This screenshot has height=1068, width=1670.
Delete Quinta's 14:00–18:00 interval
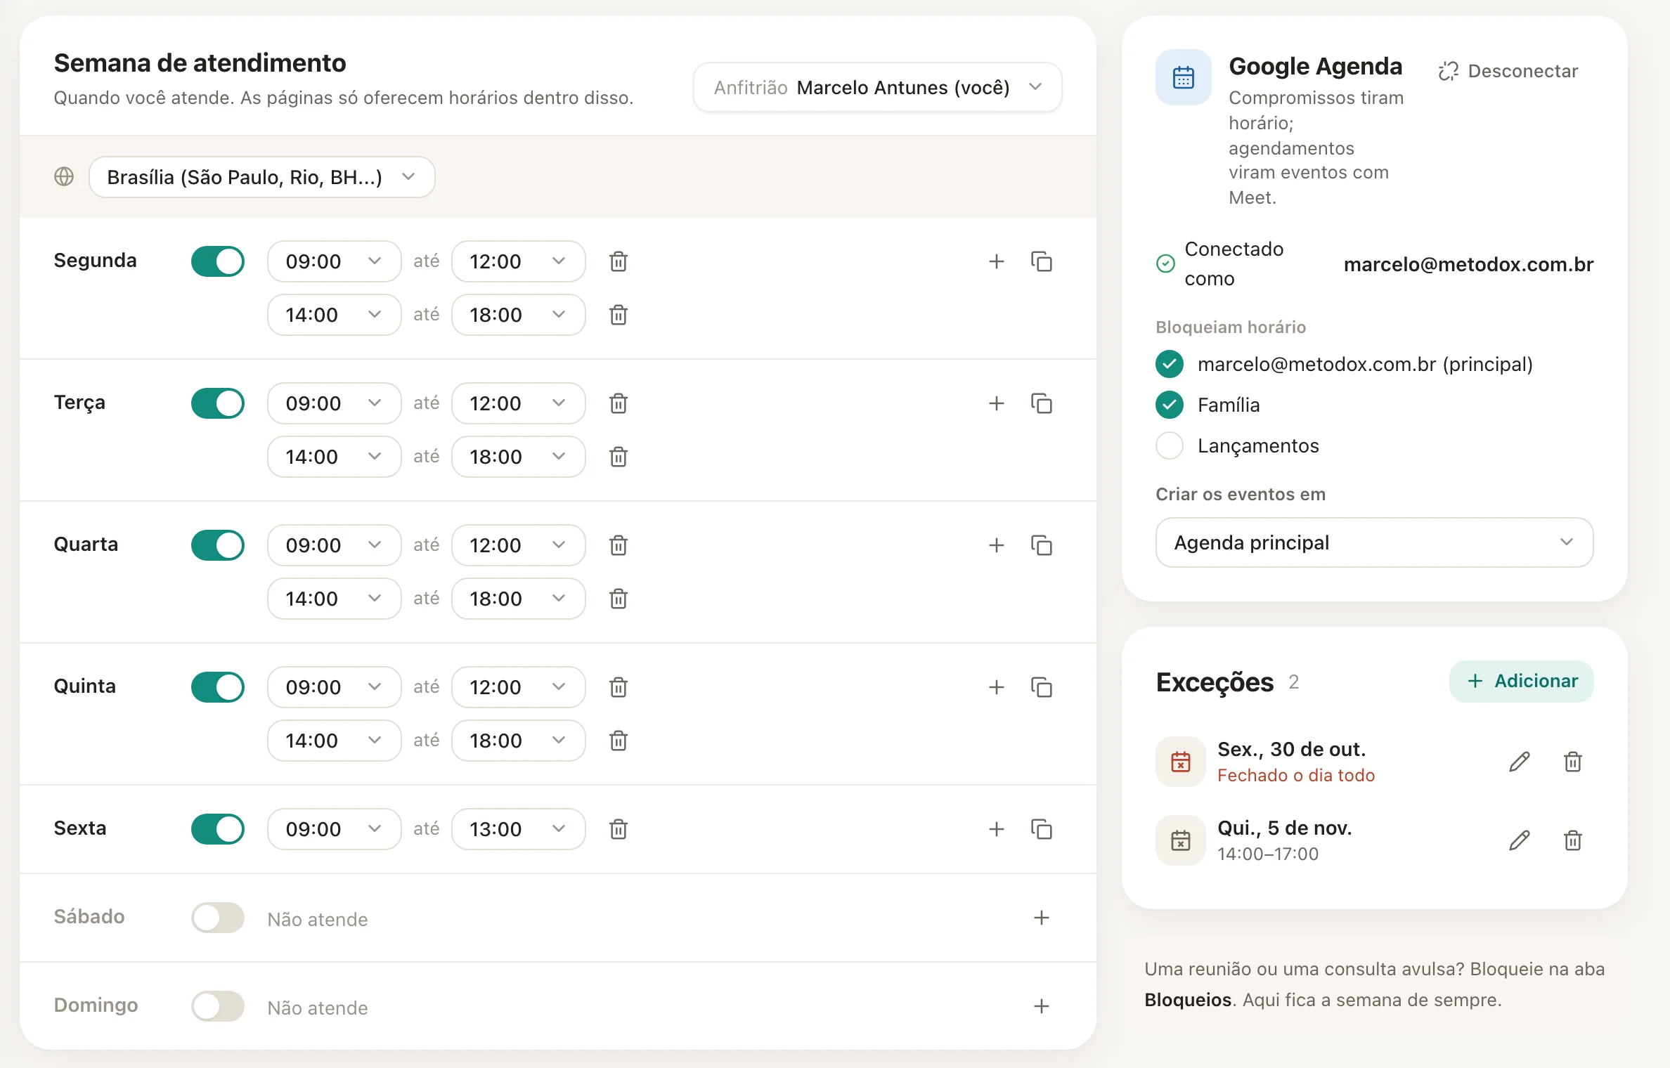[x=619, y=741]
